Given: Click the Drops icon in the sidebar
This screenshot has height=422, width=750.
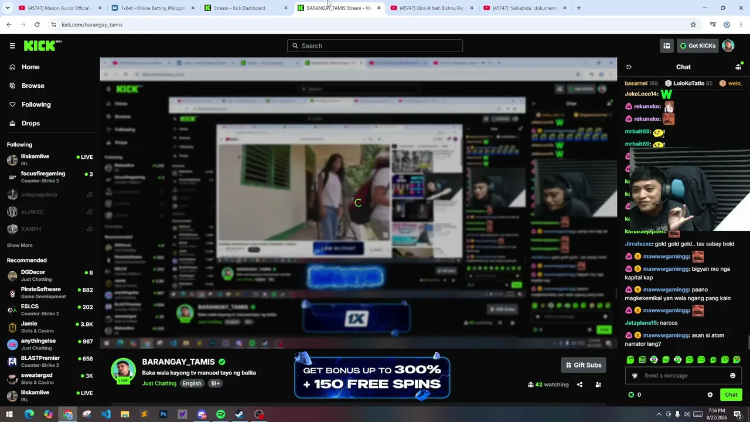Looking at the screenshot, I should [x=12, y=123].
